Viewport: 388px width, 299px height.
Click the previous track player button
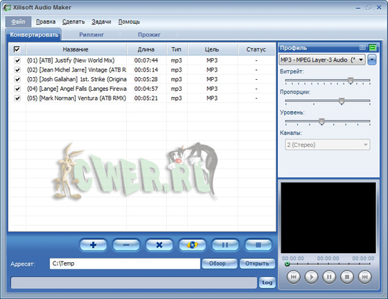[x=294, y=277]
